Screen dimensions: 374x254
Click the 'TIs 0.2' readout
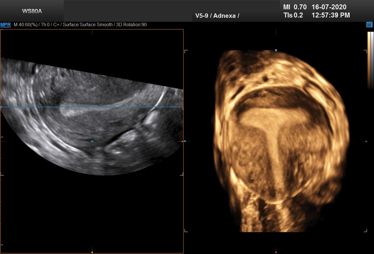tap(293, 15)
